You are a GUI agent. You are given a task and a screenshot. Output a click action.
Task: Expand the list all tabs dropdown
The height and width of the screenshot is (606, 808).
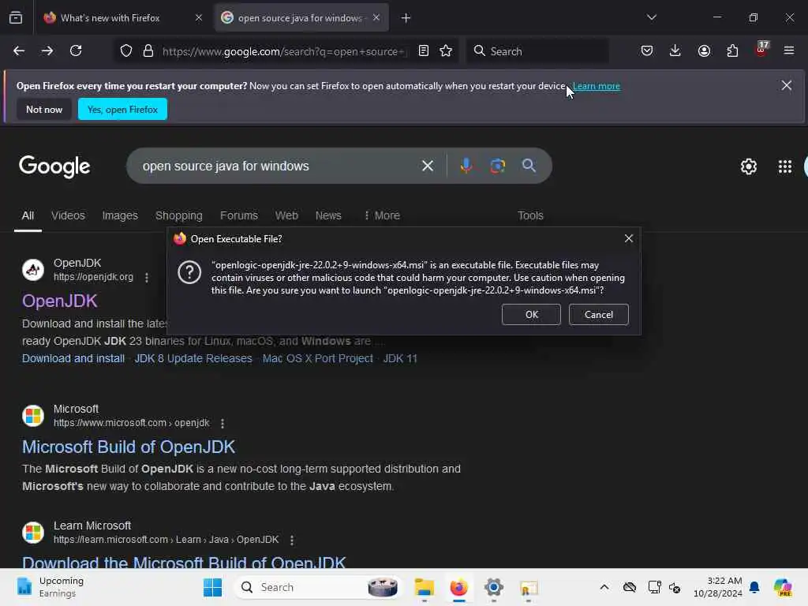pos(651,17)
